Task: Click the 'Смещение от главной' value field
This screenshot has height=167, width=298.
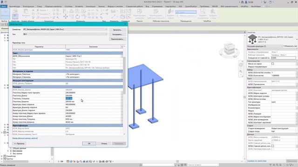Action: [284, 58]
